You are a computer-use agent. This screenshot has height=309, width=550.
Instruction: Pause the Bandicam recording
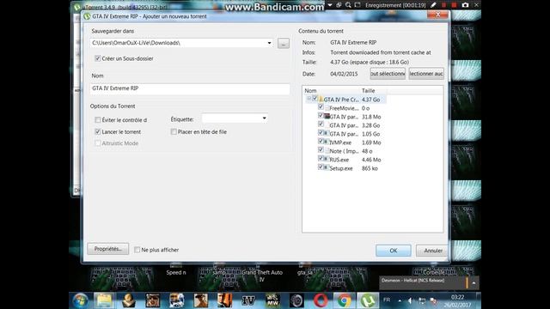click(x=443, y=5)
